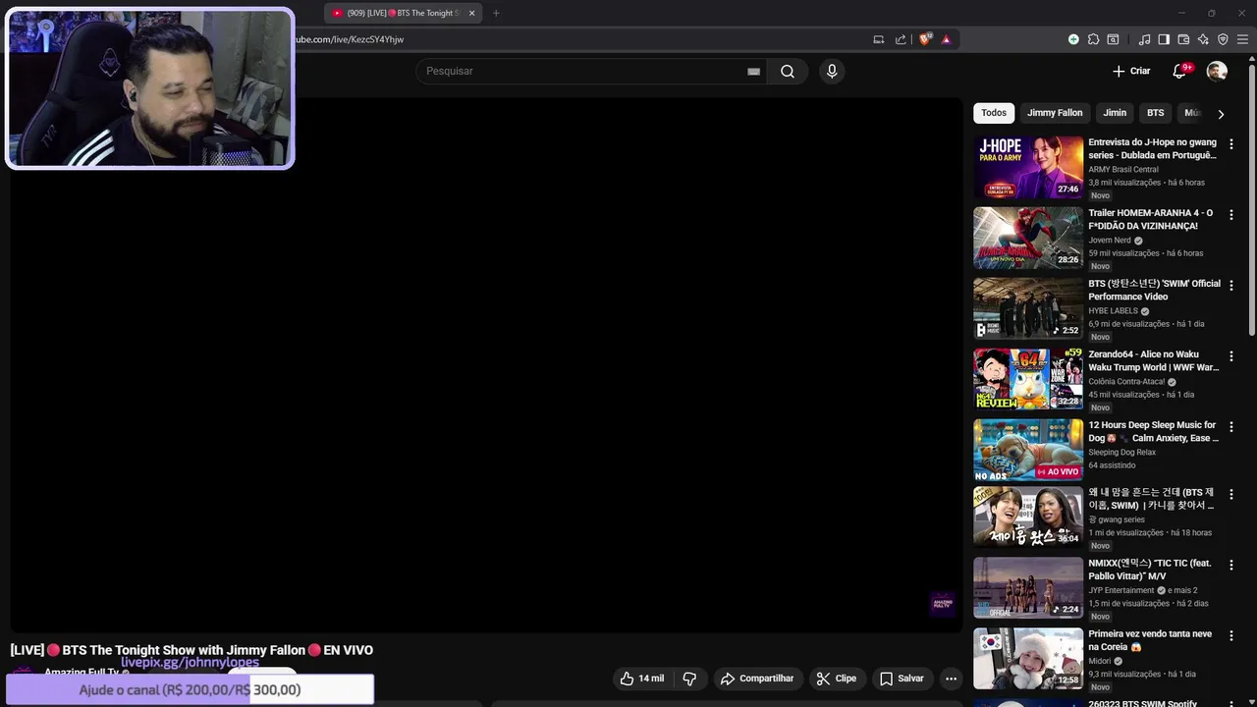Select the BTS filter chip

pyautogui.click(x=1156, y=113)
